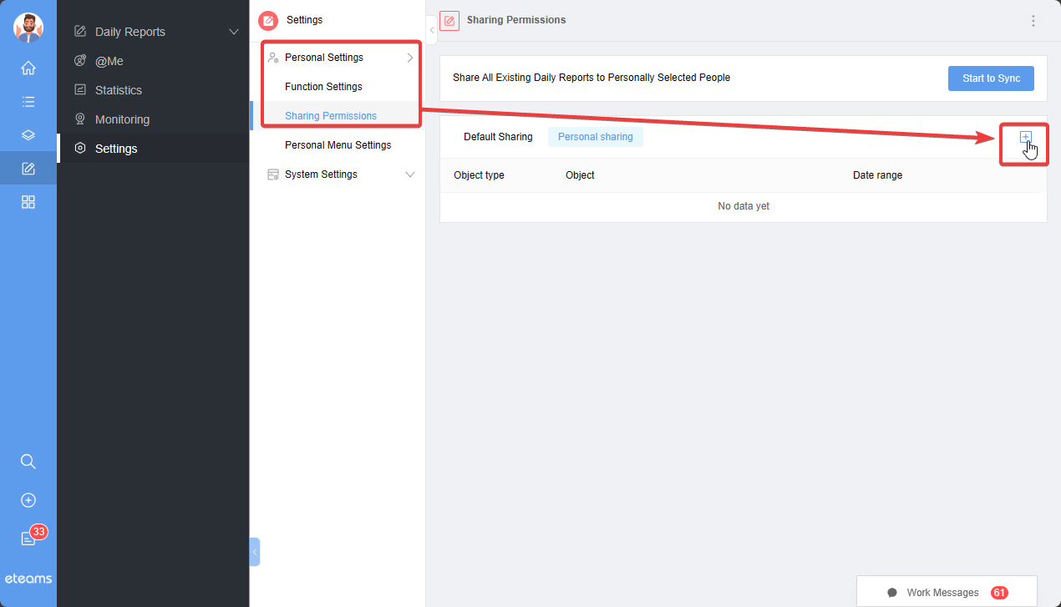The image size is (1061, 607).
Task: Click the circled plus create icon
Action: click(x=28, y=500)
